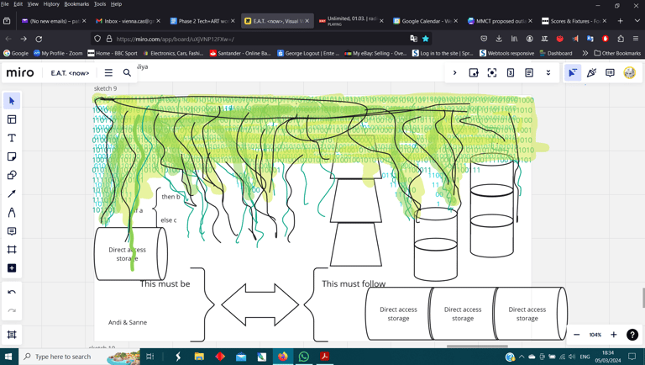This screenshot has height=365, width=645.
Task: Open Firefox extensions puzzle icon
Action: click(621, 39)
